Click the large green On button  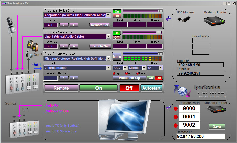[x=99, y=88]
